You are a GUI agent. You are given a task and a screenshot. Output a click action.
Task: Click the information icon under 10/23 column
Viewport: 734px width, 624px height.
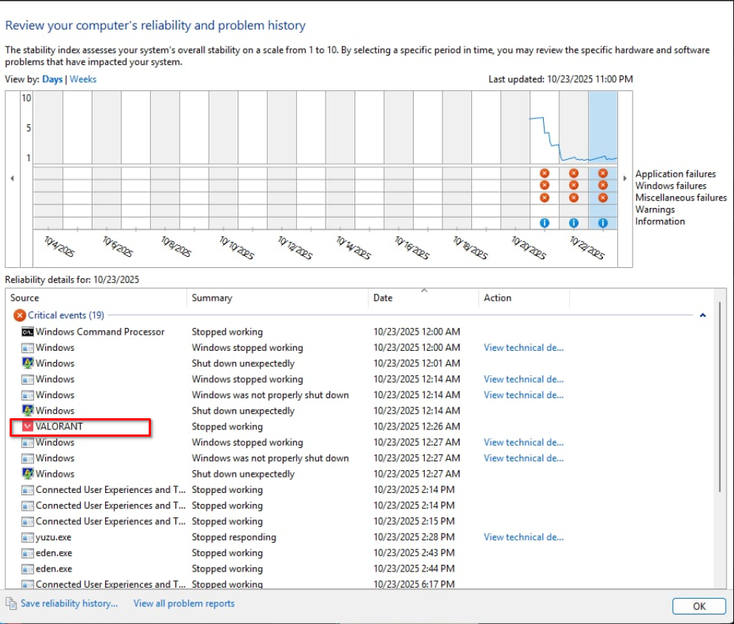pos(602,223)
